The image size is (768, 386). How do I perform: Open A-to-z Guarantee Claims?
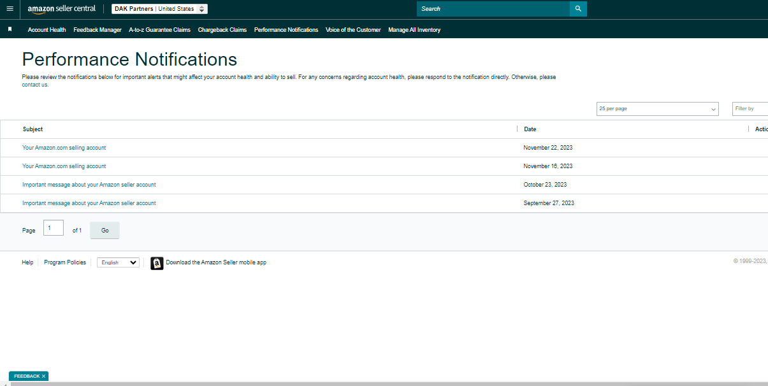(159, 30)
